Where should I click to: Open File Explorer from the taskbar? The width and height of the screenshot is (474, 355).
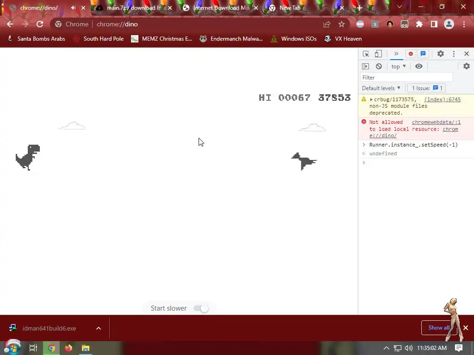(86, 348)
